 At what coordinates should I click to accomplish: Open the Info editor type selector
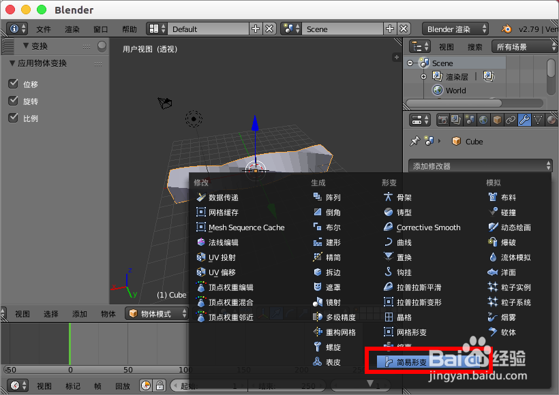17,29
